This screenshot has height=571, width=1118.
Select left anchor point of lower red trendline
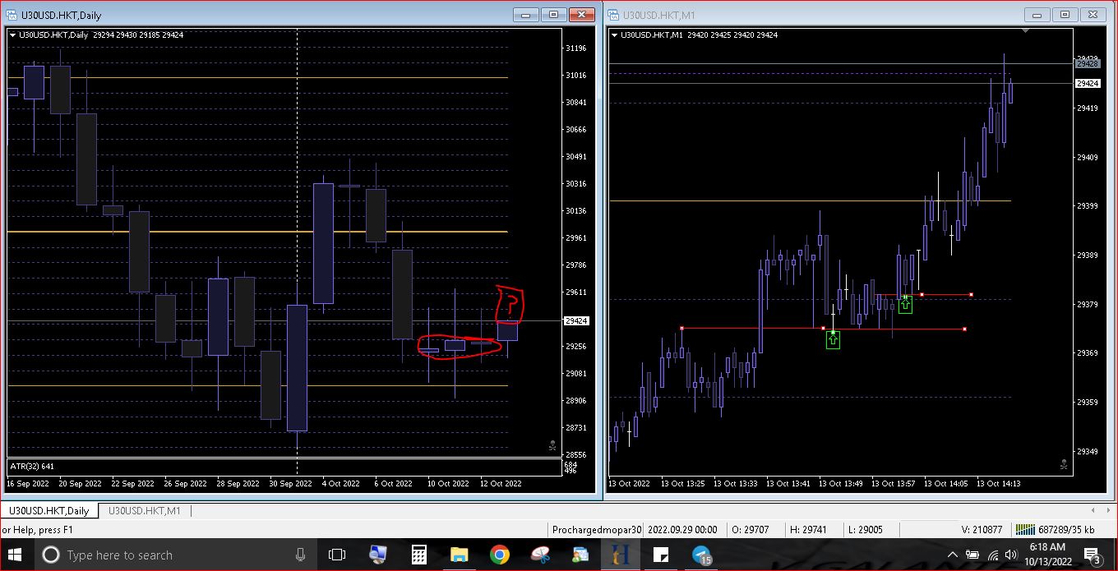pyautogui.click(x=681, y=328)
